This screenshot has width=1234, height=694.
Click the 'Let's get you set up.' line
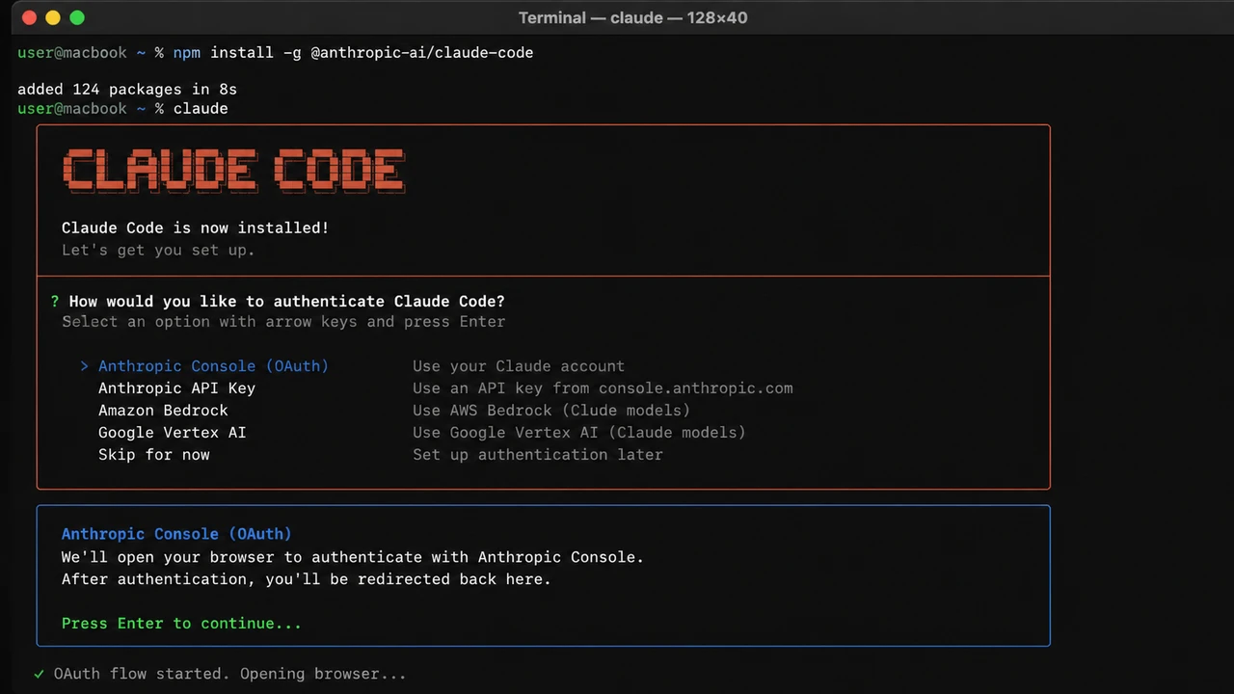(158, 251)
